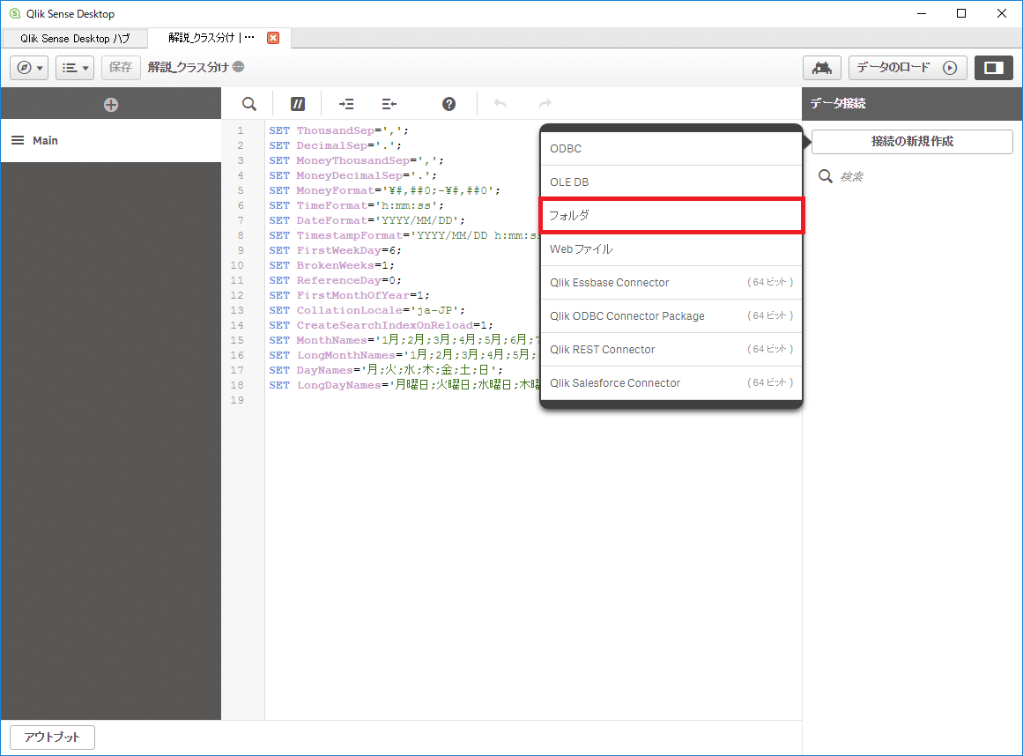Select Qlik Essbase Connector

671,283
